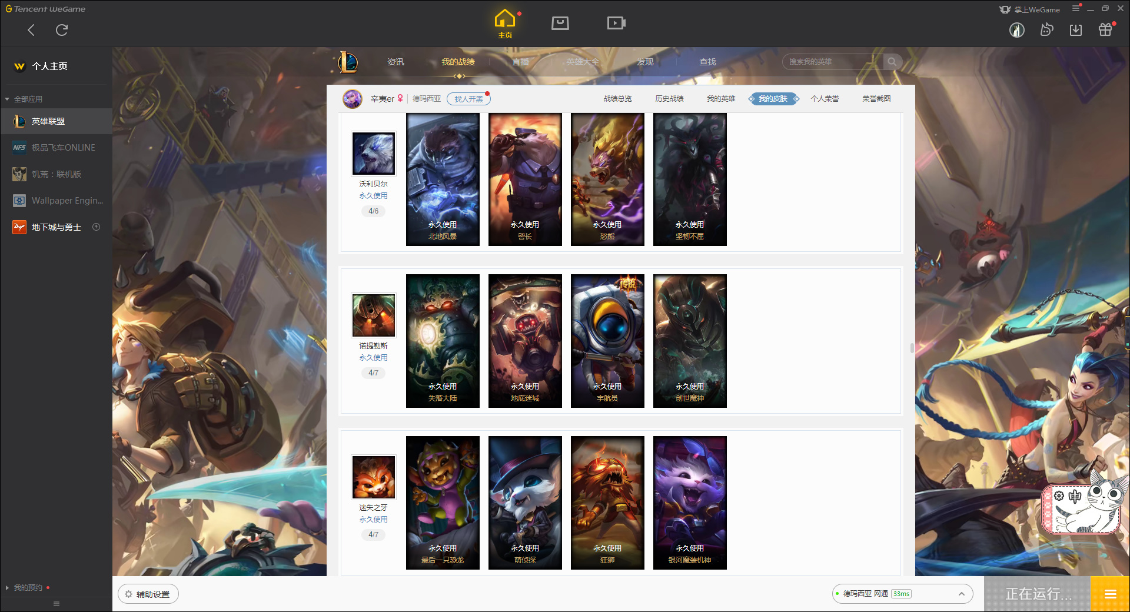The height and width of the screenshot is (612, 1130).
Task: Open the 怒熊 skin card
Action: (607, 179)
